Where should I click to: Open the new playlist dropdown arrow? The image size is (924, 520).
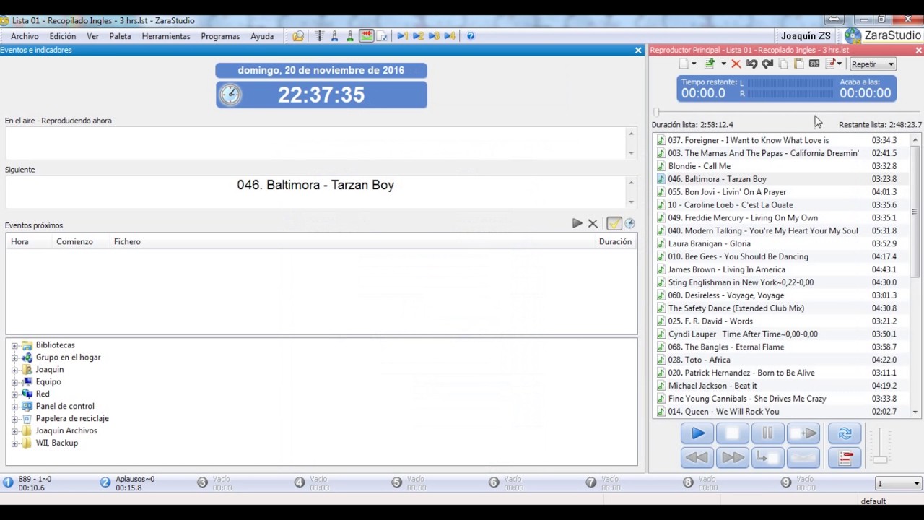click(694, 64)
